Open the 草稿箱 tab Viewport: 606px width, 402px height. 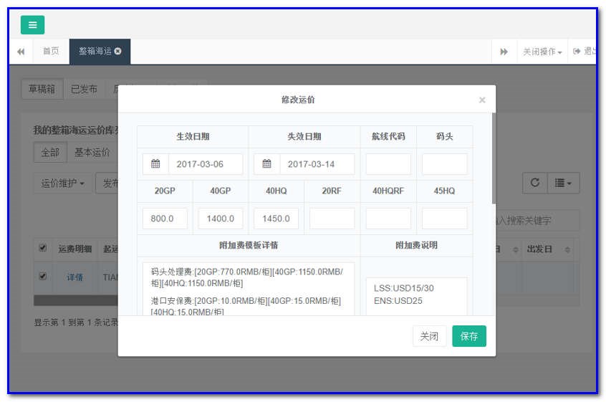tap(42, 90)
